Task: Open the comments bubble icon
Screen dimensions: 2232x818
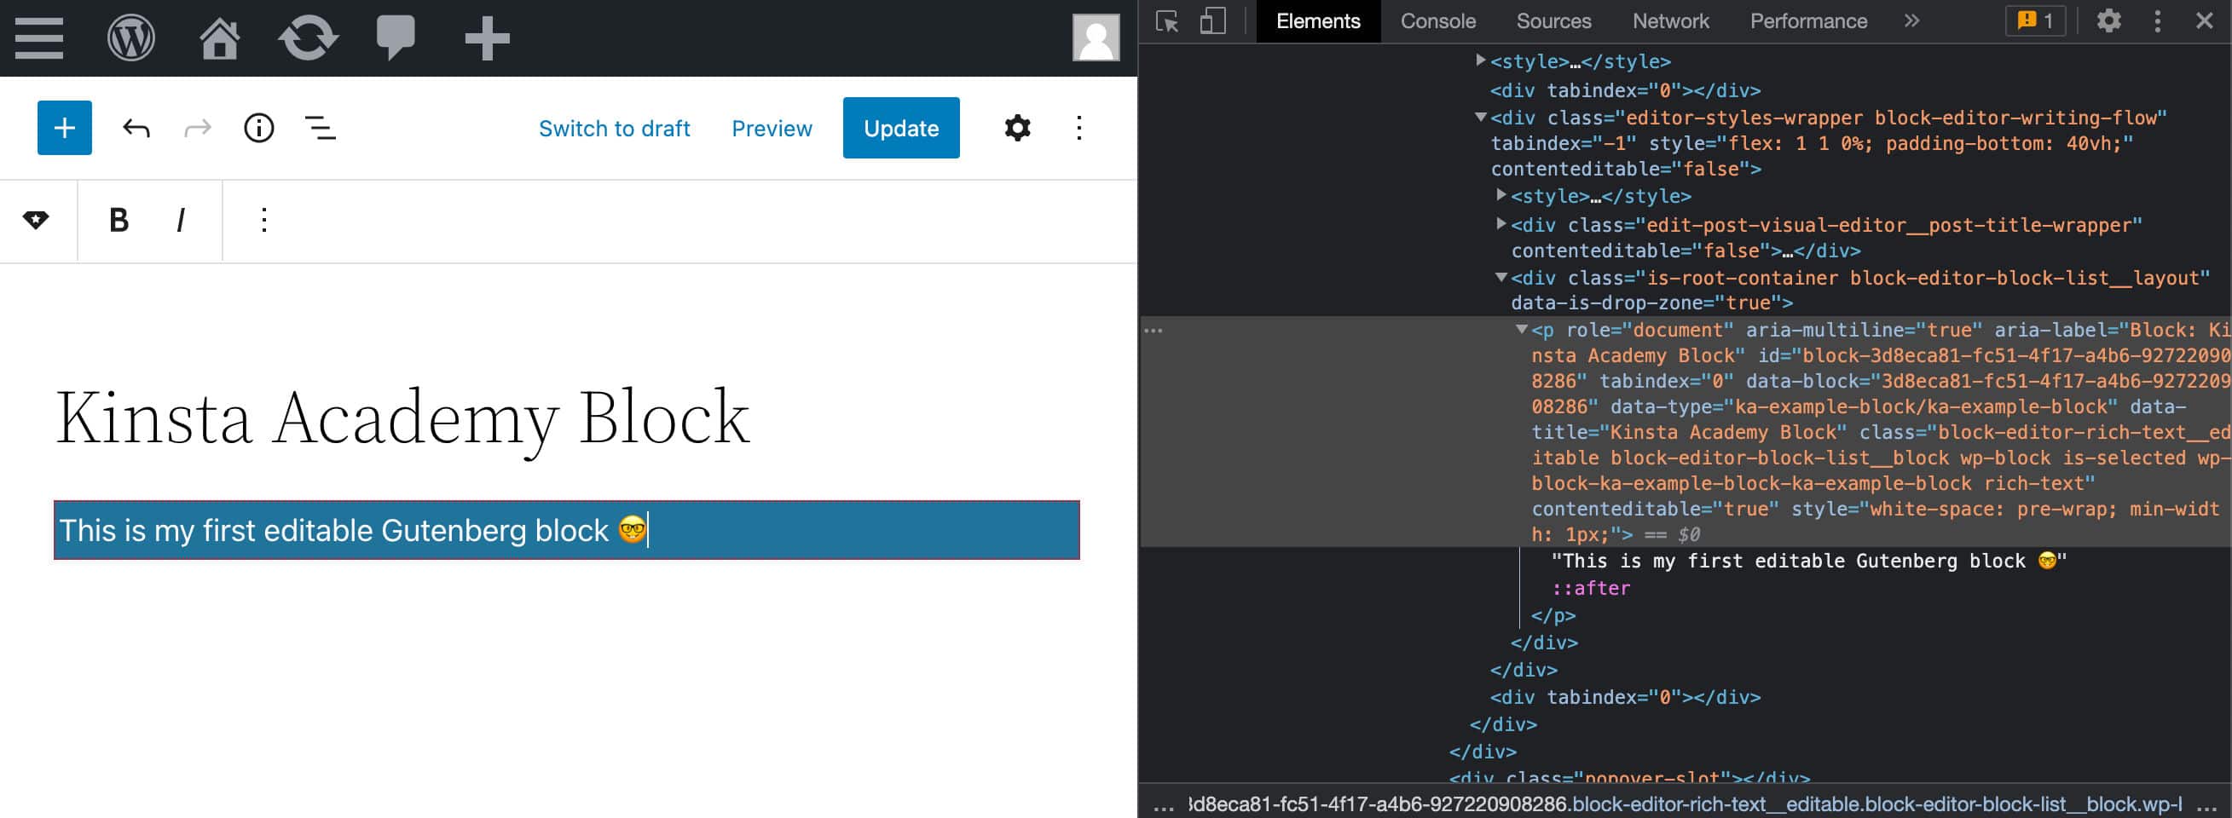Action: 395,38
